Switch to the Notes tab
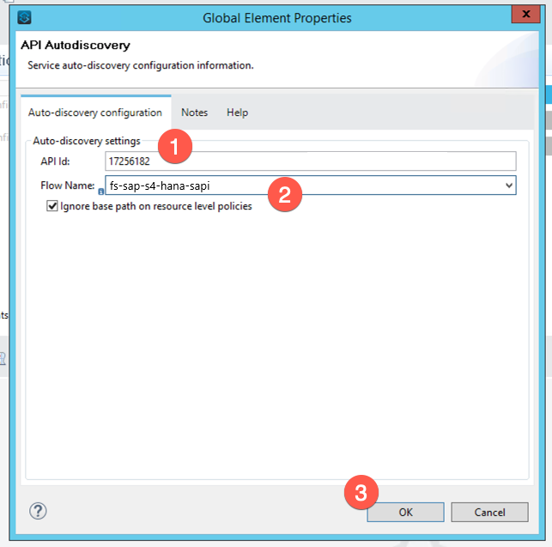The width and height of the screenshot is (552, 547). [x=194, y=112]
